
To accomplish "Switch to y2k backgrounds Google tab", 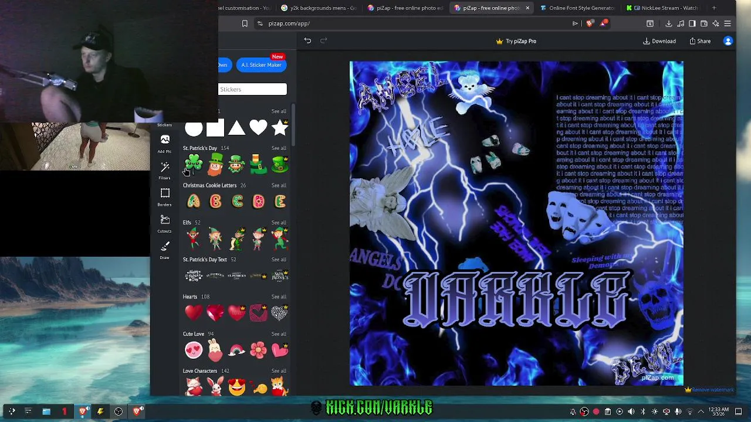I will tap(319, 8).
